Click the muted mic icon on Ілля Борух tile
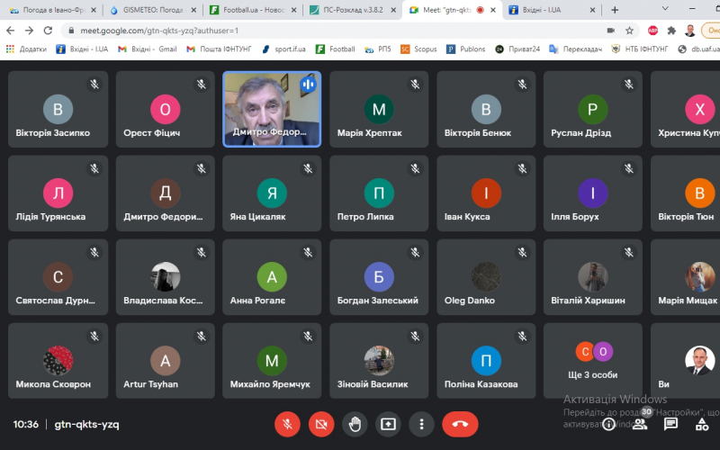This screenshot has height=450, width=720. coord(629,168)
